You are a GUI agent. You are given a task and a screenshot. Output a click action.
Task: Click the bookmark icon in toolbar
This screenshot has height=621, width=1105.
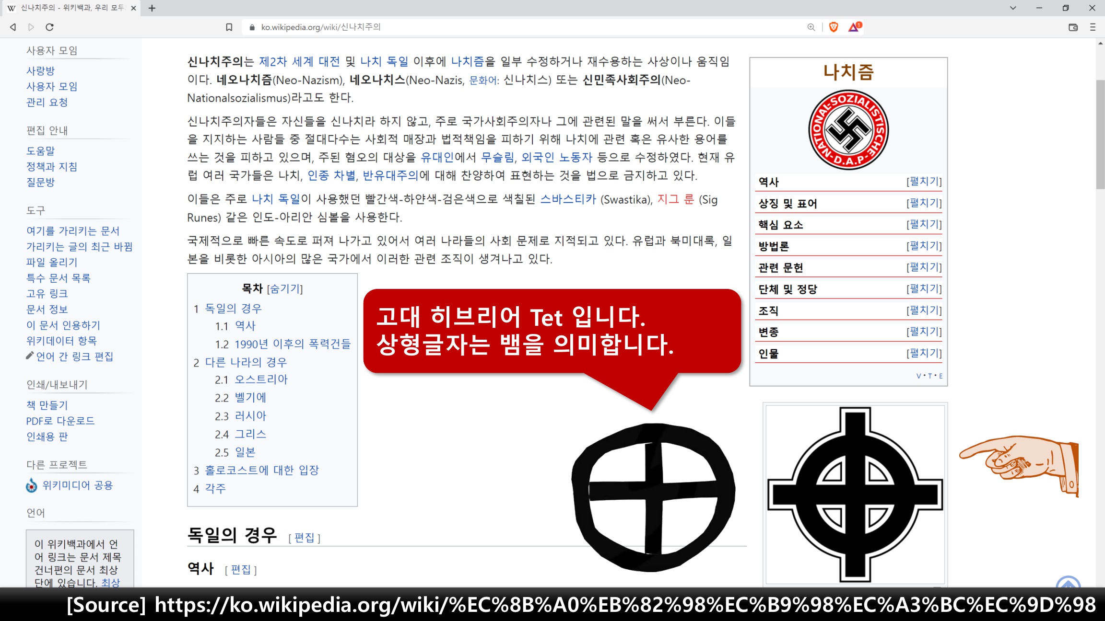click(x=229, y=27)
